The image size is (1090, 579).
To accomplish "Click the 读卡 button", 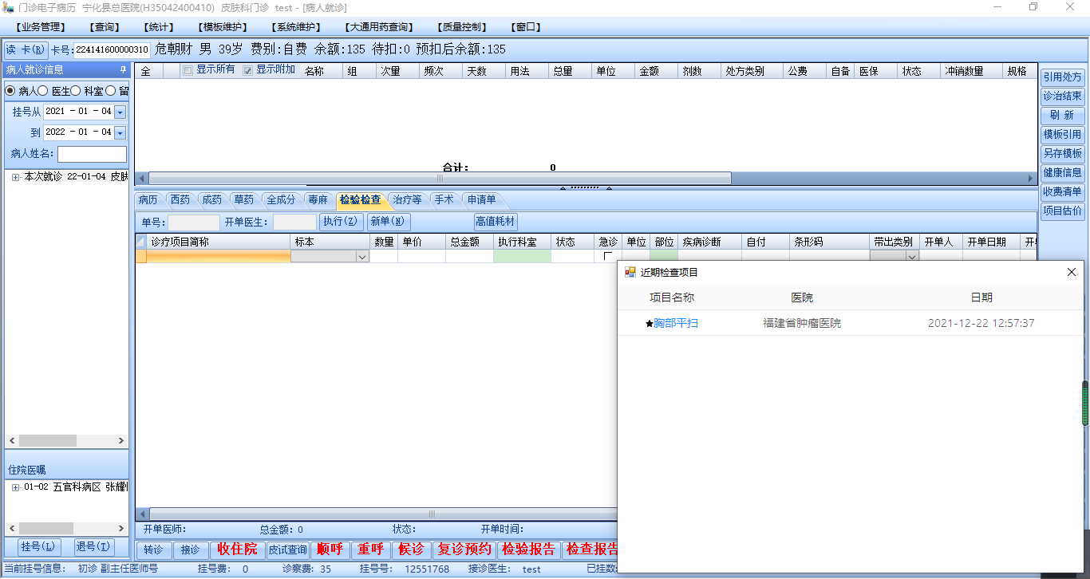I will coord(26,49).
